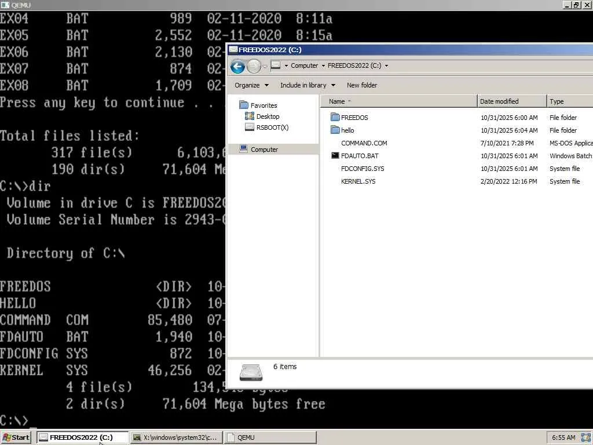The width and height of the screenshot is (593, 445).
Task: Select Desktop in navigation pane
Action: [268, 116]
